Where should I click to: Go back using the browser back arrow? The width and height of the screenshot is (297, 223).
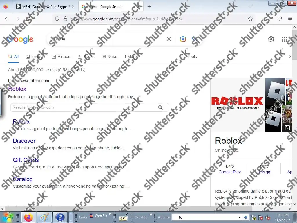tap(7, 19)
